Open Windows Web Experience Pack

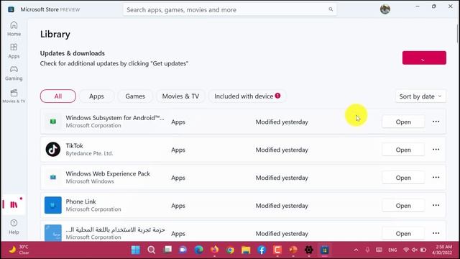403,178
